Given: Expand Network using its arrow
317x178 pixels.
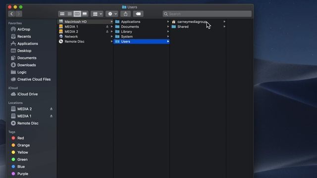Looking at the screenshot, I should (x=111, y=37).
